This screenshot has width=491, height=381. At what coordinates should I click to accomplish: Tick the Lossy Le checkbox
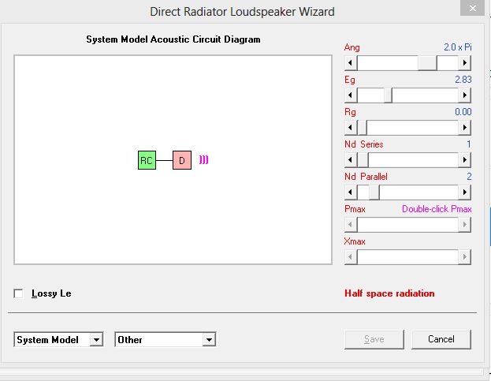pyautogui.click(x=18, y=293)
